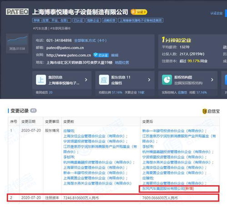Click the 2020-07-20 date in row 1
The image size is (227, 209).
click(x=31, y=130)
